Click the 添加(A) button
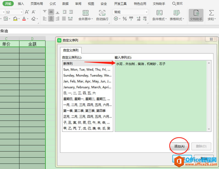Viewport: 219px width, 169px height. (x=179, y=146)
